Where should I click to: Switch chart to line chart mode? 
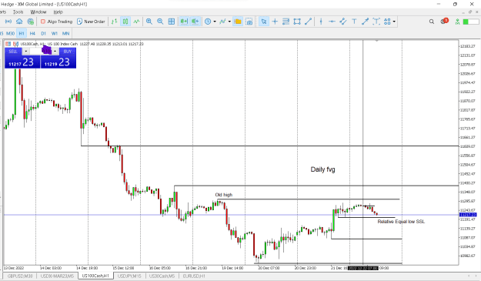[136, 22]
